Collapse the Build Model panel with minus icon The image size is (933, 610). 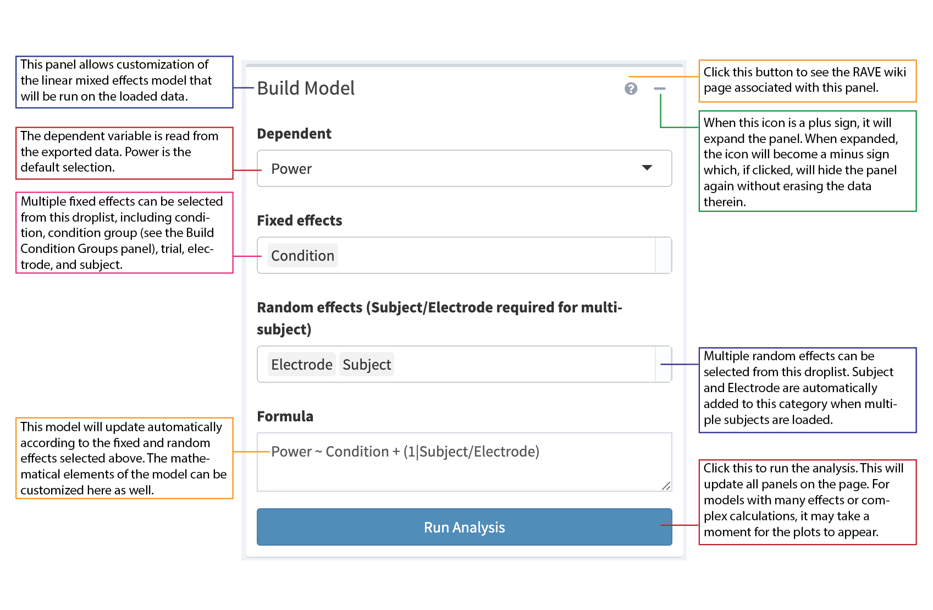pos(660,89)
